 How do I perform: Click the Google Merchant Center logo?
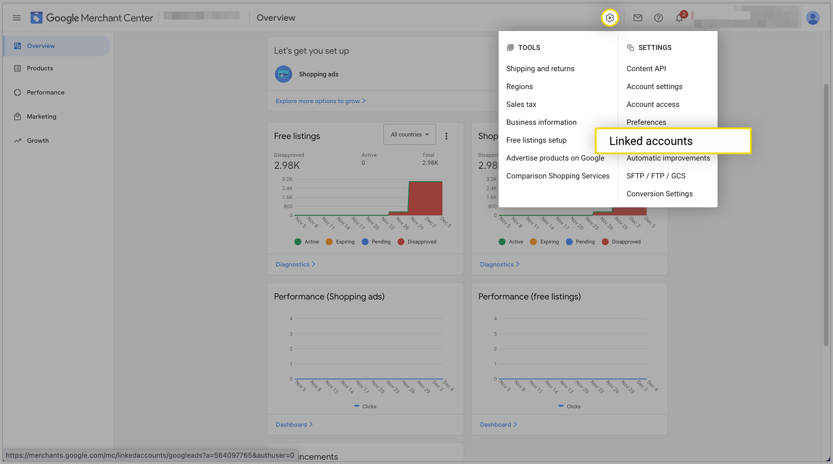coord(92,18)
